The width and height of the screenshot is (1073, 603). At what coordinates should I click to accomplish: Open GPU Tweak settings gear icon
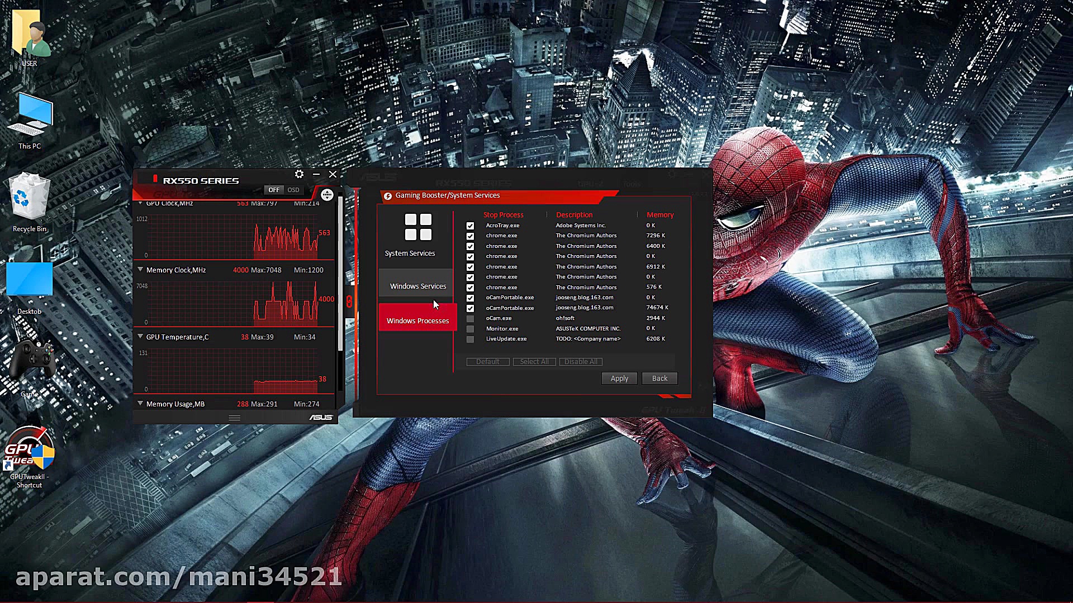pyautogui.click(x=299, y=174)
